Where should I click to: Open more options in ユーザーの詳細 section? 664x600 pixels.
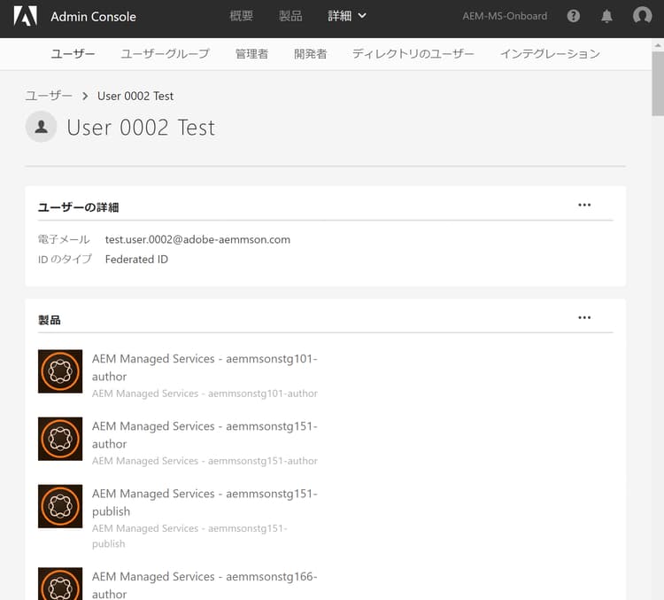584,205
